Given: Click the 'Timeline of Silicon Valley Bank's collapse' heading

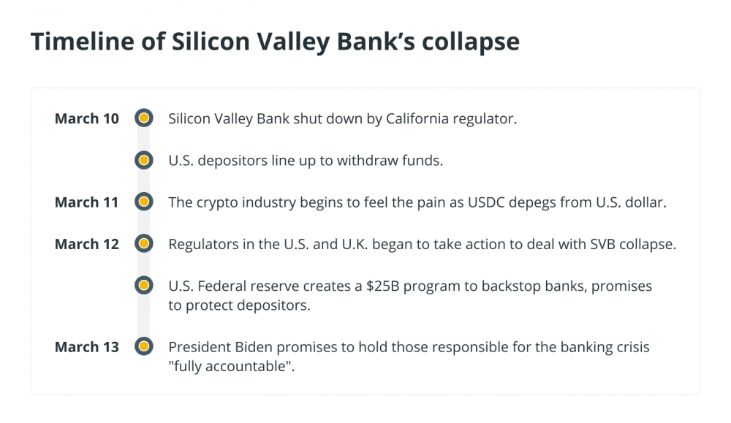Looking at the screenshot, I should 275,42.
